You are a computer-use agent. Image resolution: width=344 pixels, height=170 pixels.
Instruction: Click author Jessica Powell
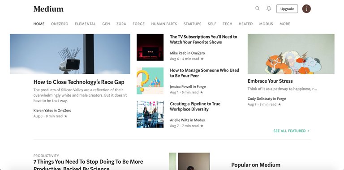181,86
